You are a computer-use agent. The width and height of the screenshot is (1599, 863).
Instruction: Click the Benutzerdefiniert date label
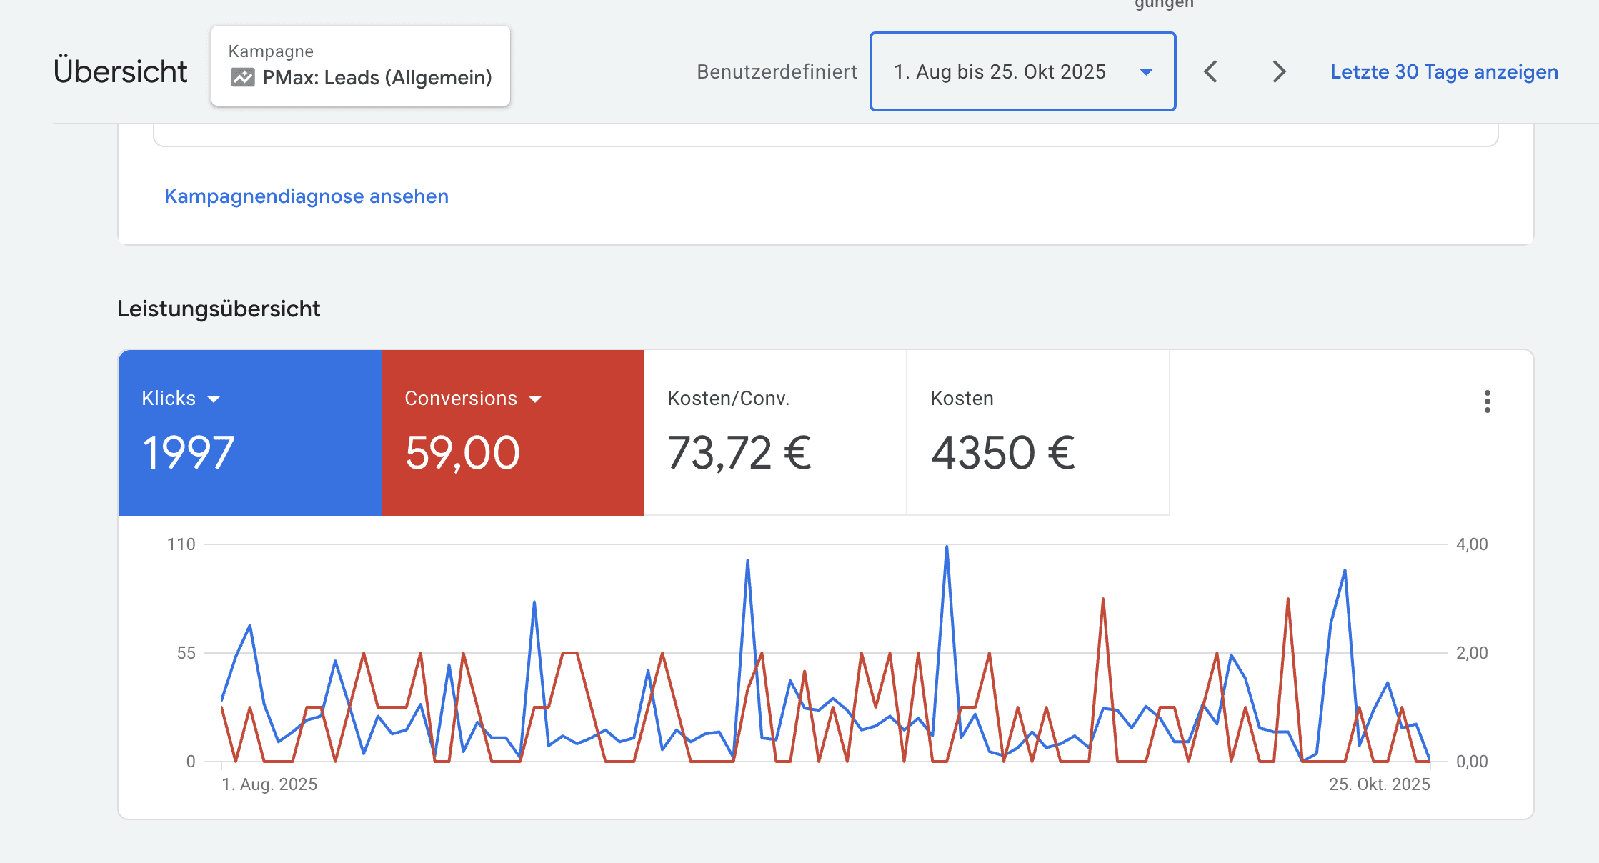[x=777, y=71]
